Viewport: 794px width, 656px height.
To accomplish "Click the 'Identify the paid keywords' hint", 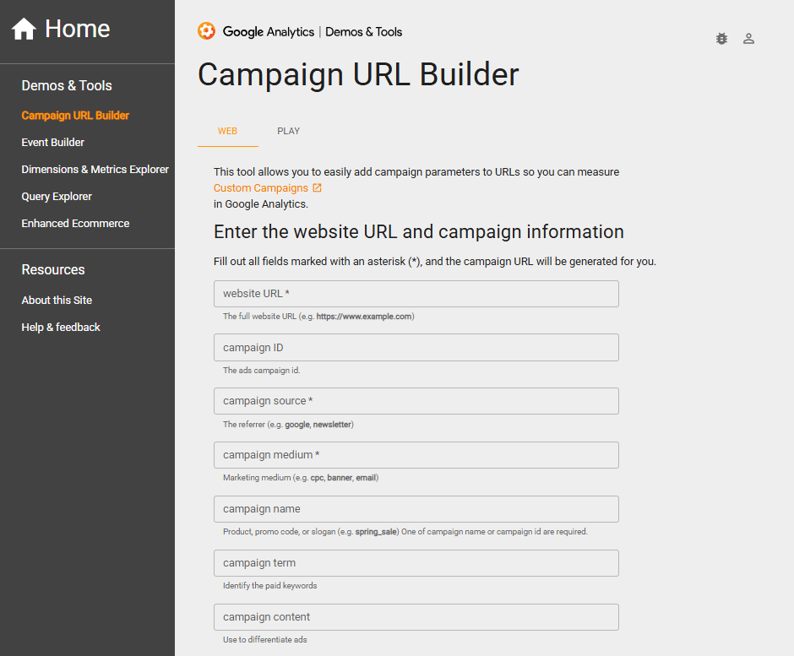I will click(270, 586).
